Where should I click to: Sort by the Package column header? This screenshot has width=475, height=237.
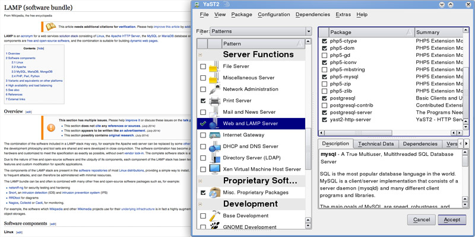point(372,32)
